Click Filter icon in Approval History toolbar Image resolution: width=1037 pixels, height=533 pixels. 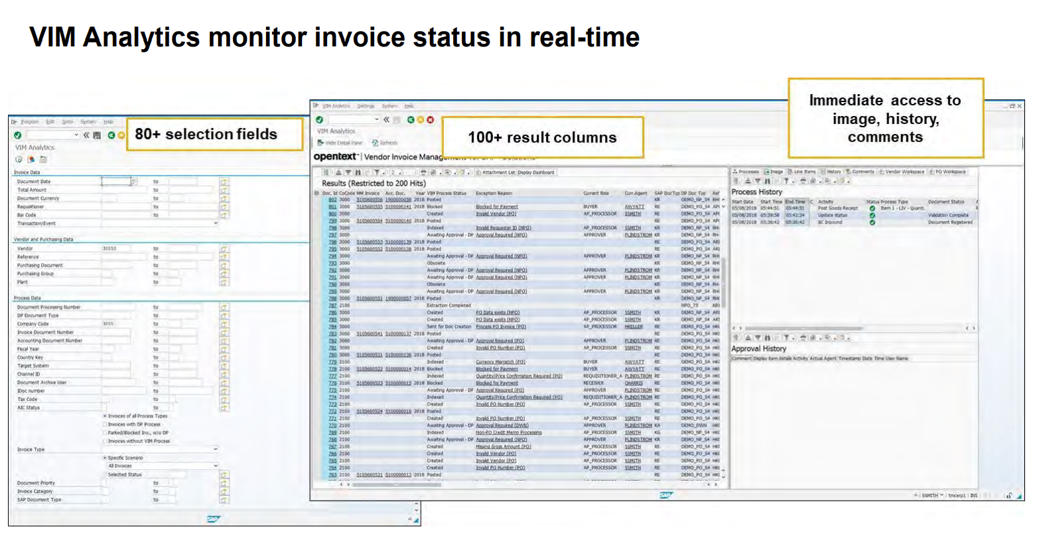click(x=787, y=338)
